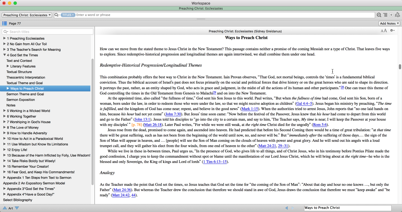The width and height of the screenshot is (402, 212).
Task: Follow the Matt 24:42 scripture link
Action: [x=121, y=195]
